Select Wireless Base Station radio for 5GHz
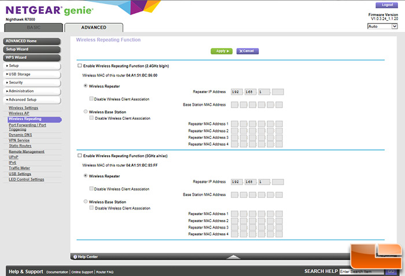Screen dimensions: 405x276 coord(86,201)
